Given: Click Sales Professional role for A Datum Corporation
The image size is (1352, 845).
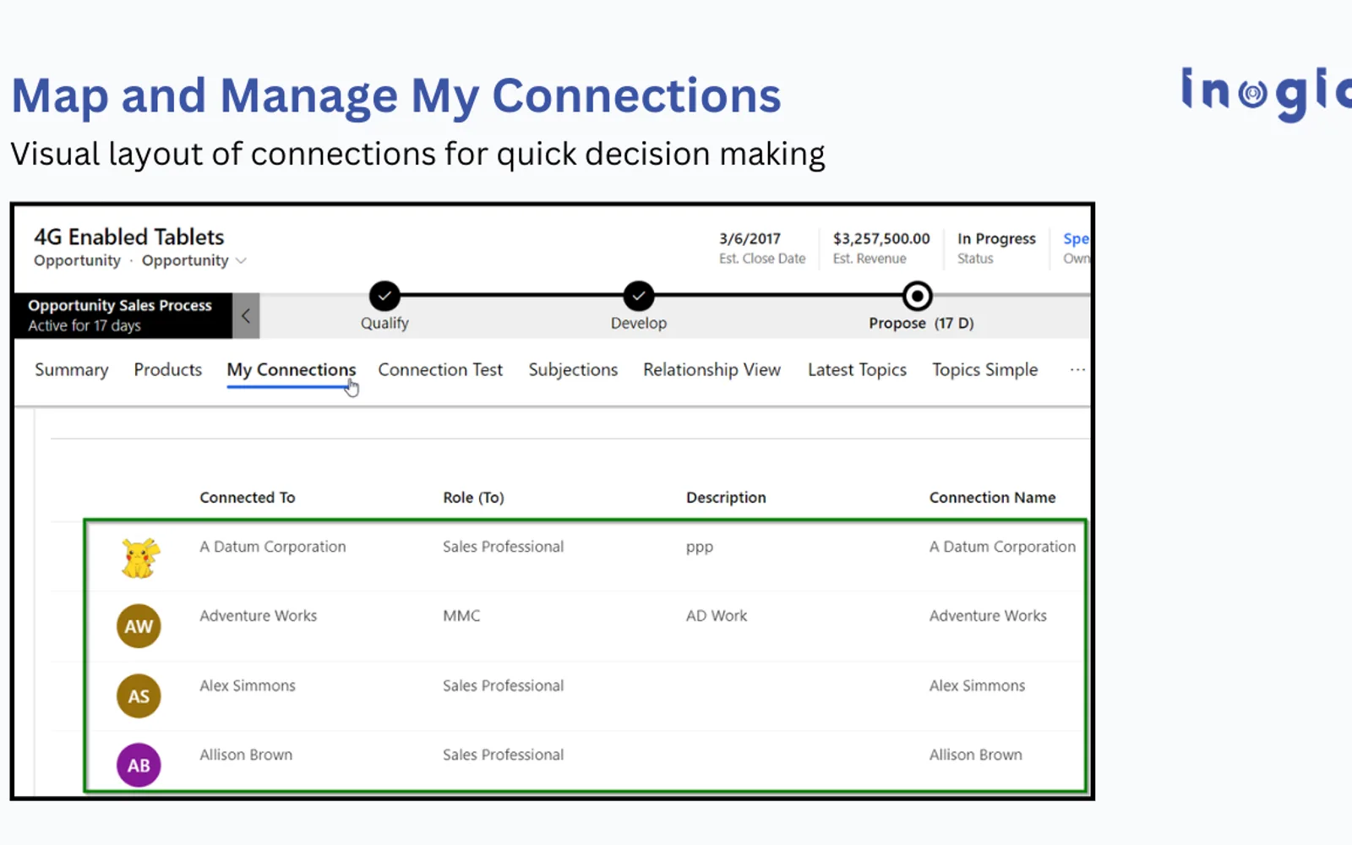Looking at the screenshot, I should click(504, 547).
